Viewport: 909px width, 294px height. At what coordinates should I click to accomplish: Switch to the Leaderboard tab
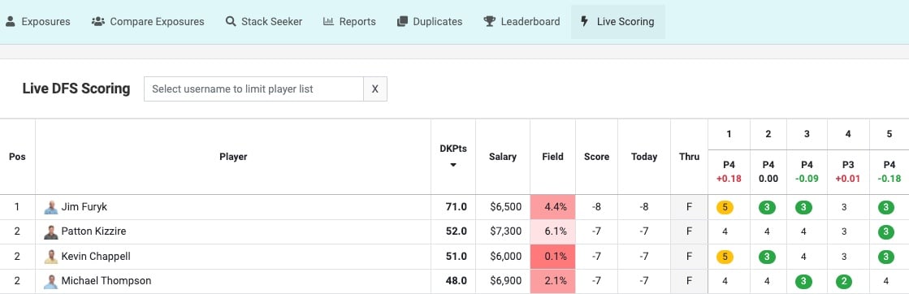pyautogui.click(x=522, y=21)
